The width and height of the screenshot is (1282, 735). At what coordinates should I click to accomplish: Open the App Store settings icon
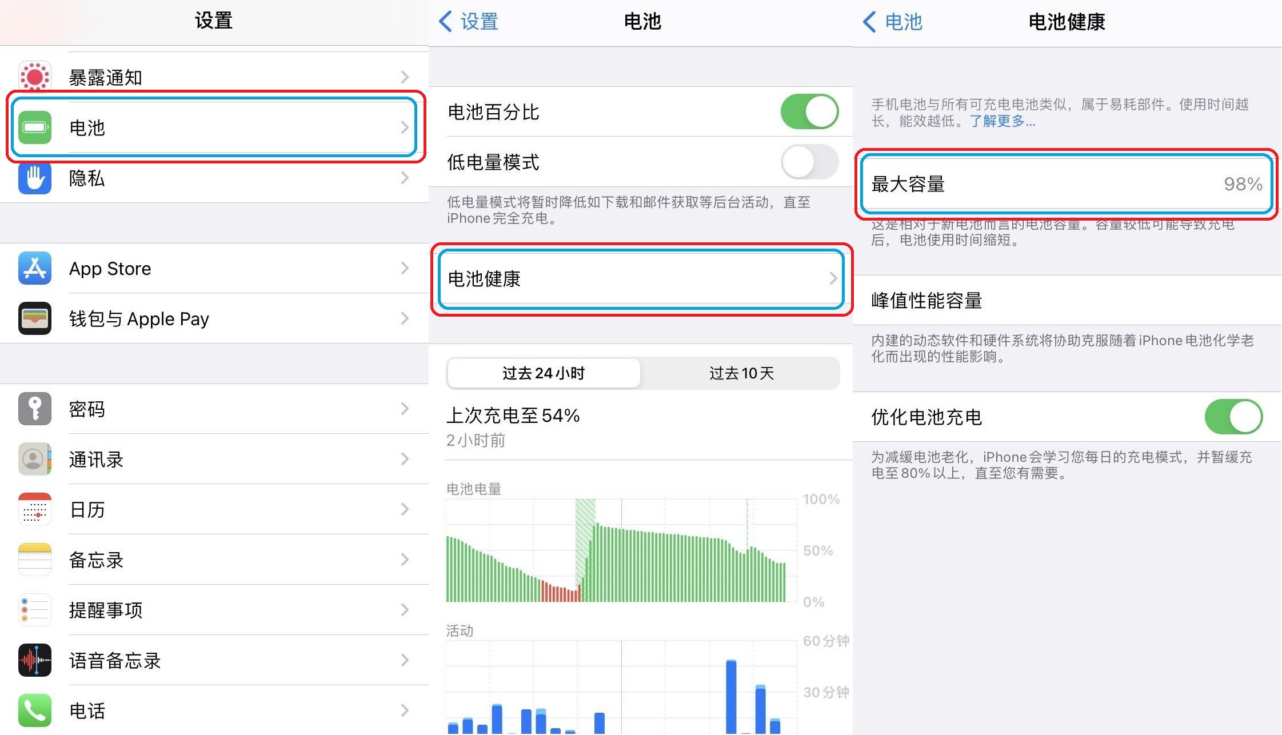tap(35, 268)
